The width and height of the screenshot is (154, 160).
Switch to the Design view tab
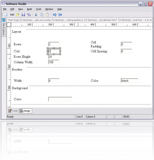pyautogui.click(x=25, y=111)
